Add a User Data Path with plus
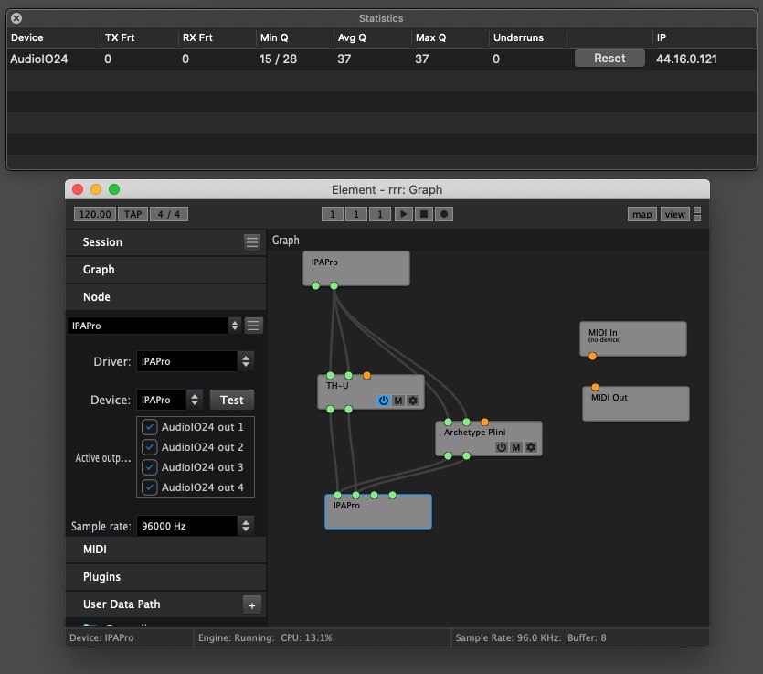Viewport: 763px width, 674px height. pos(252,605)
